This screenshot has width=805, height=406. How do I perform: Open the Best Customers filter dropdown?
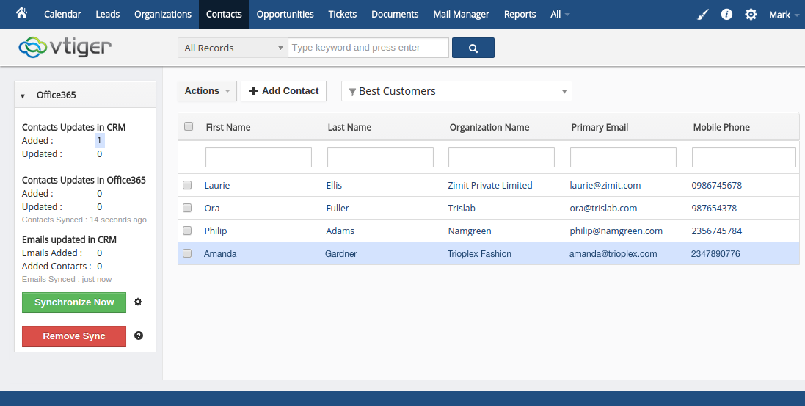tap(456, 92)
